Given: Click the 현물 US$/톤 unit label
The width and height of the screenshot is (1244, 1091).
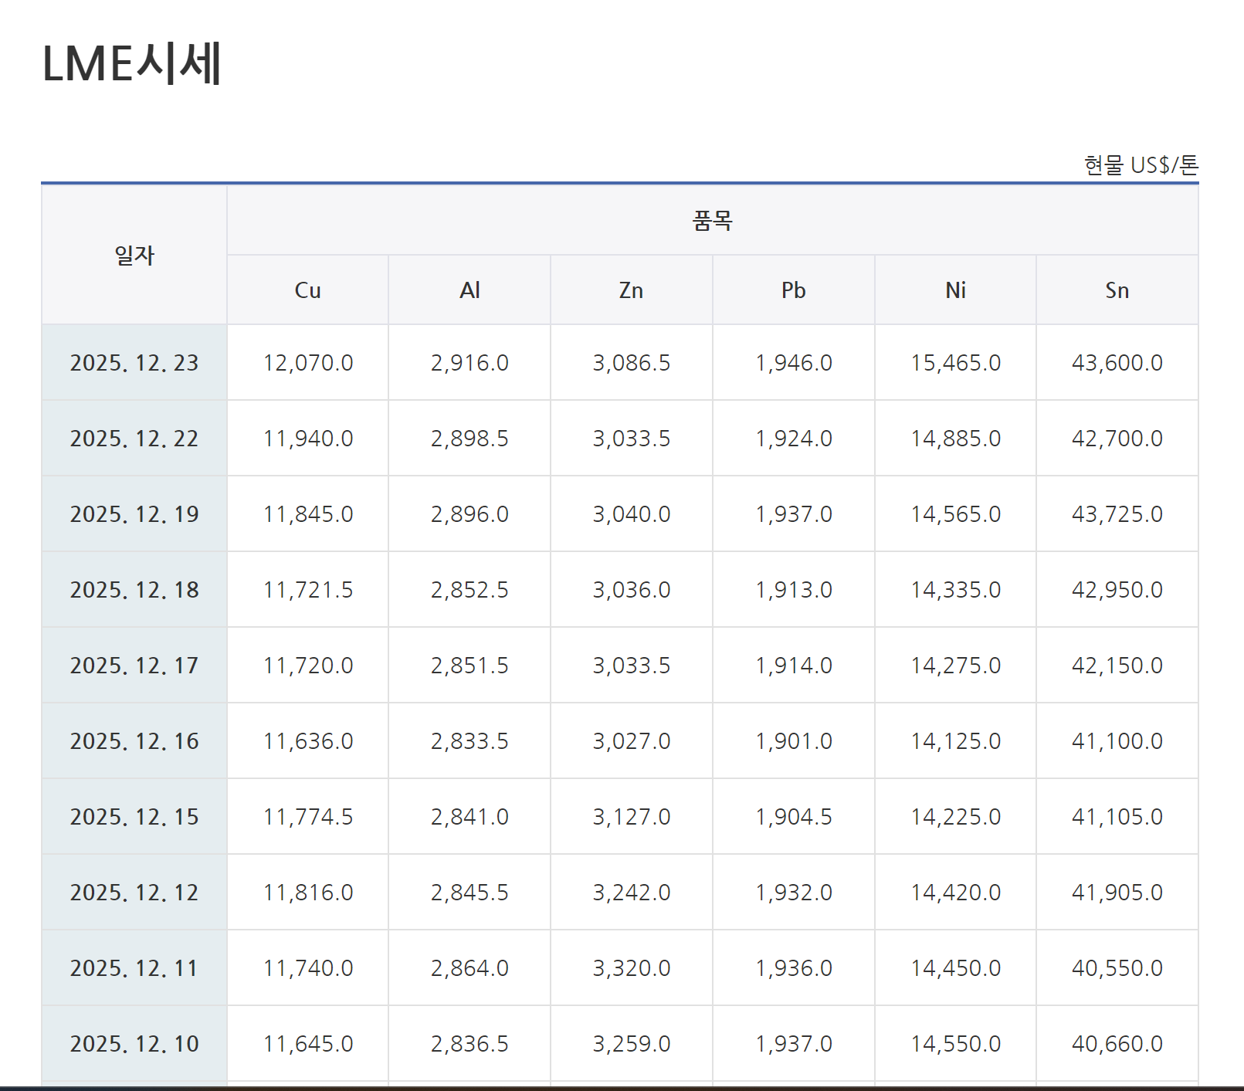Looking at the screenshot, I should [x=1141, y=165].
